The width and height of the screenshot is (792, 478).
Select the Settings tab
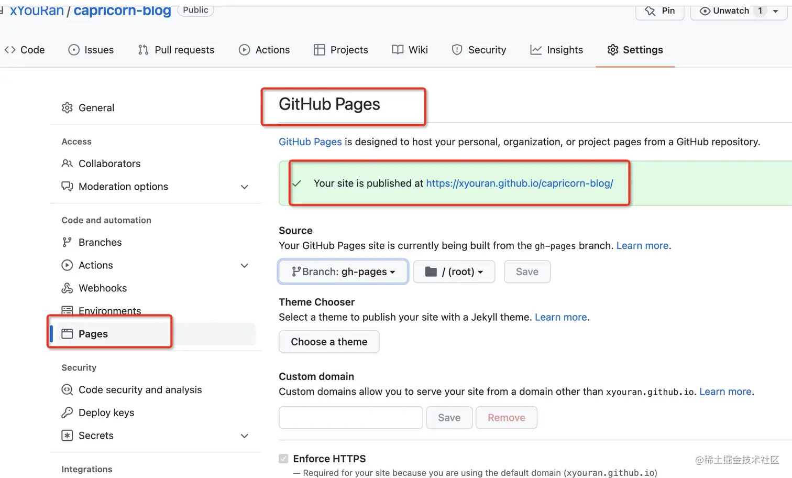[x=635, y=50]
